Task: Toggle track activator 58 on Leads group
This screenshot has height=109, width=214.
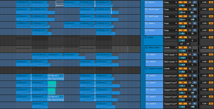Action: (183, 37)
